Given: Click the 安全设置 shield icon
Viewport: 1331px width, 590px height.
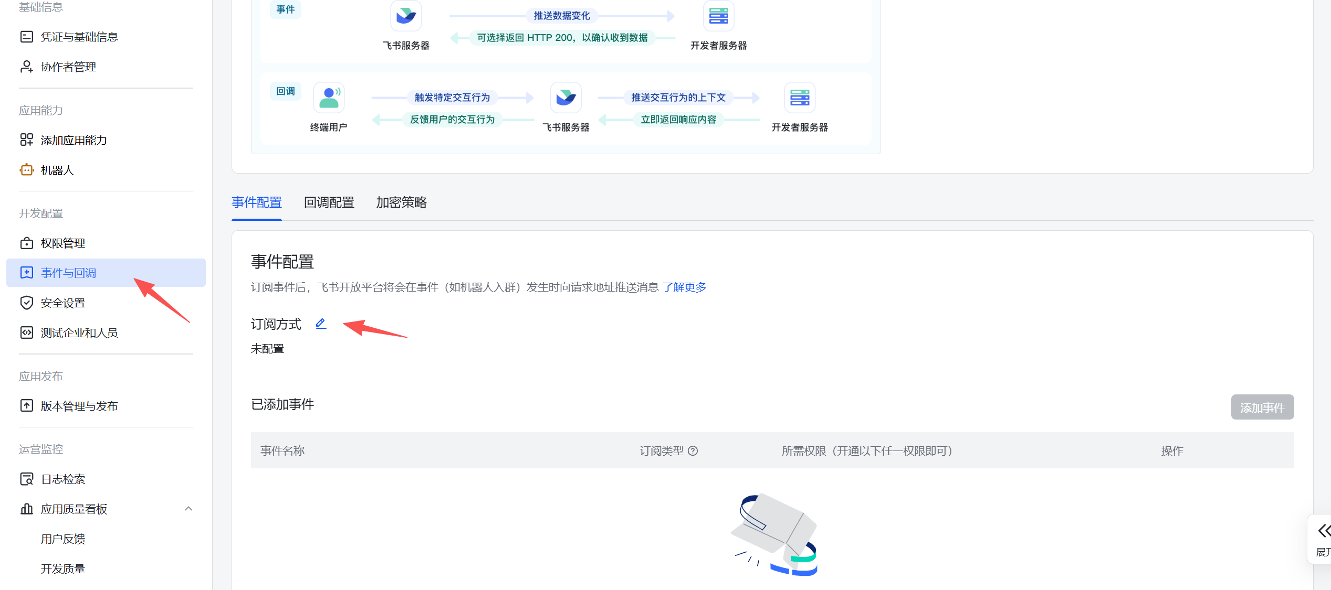Looking at the screenshot, I should click(x=26, y=303).
